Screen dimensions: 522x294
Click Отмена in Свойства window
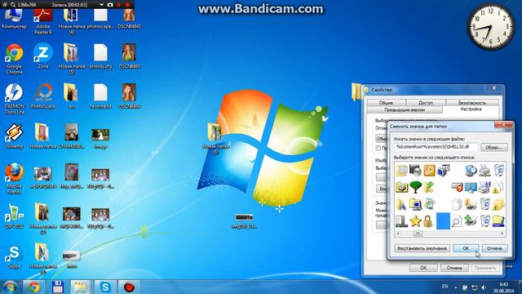pyautogui.click(x=454, y=268)
